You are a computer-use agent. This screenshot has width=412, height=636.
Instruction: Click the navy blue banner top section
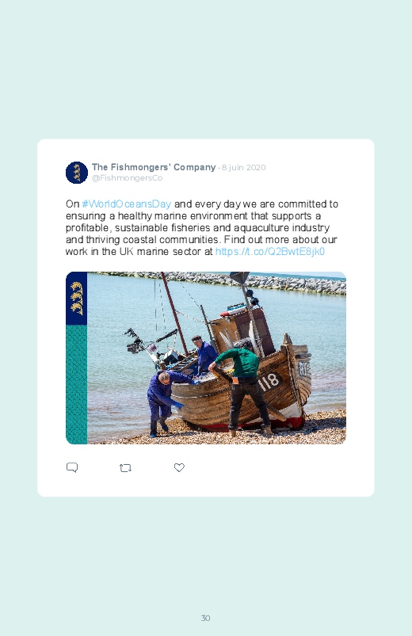pyautogui.click(x=76, y=298)
